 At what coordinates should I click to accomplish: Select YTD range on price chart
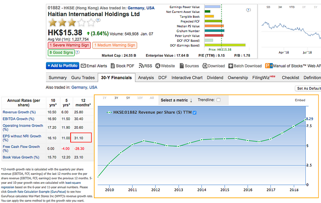(x=292, y=7)
